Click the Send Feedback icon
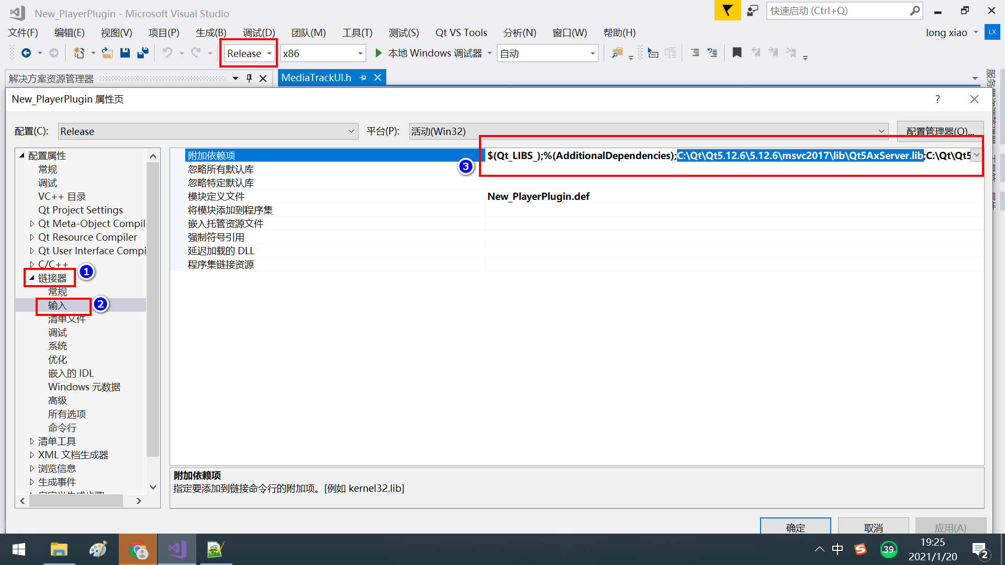The height and width of the screenshot is (565, 1005). point(752,10)
